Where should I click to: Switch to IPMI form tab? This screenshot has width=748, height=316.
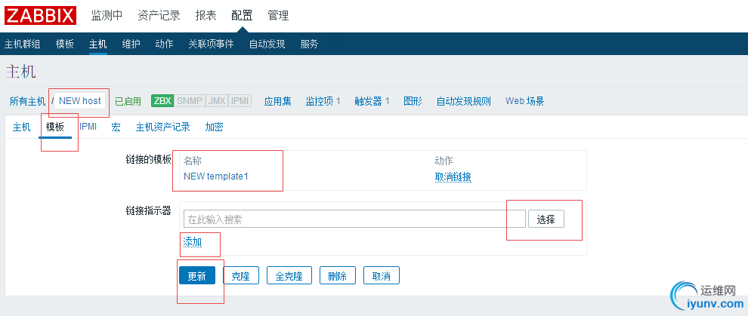(88, 127)
